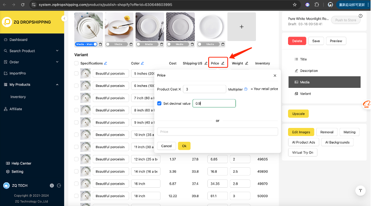Check the 16 inch variant row checkbox
371x206 pixels.
click(76, 184)
